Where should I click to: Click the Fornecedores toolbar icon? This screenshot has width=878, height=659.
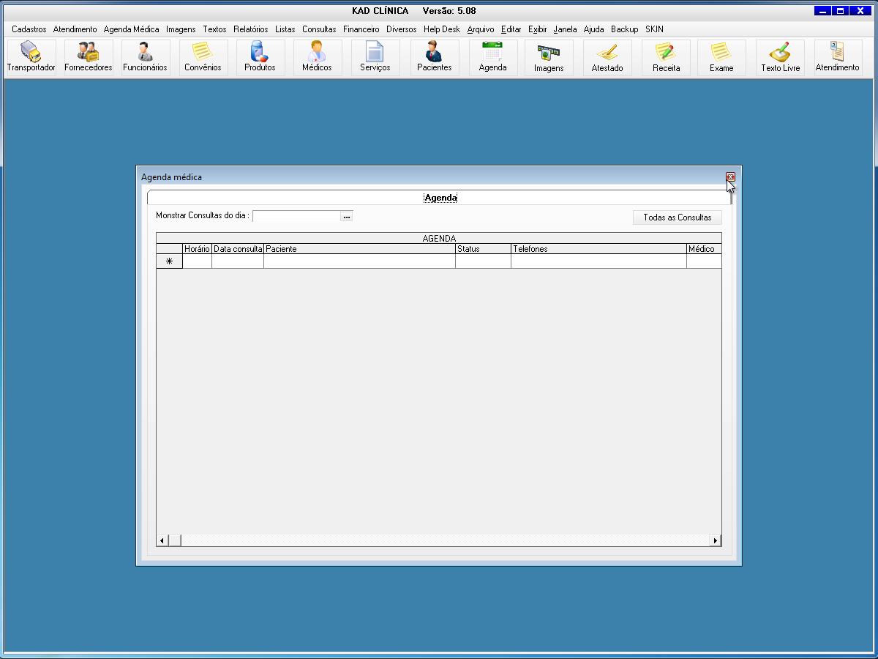(x=89, y=57)
